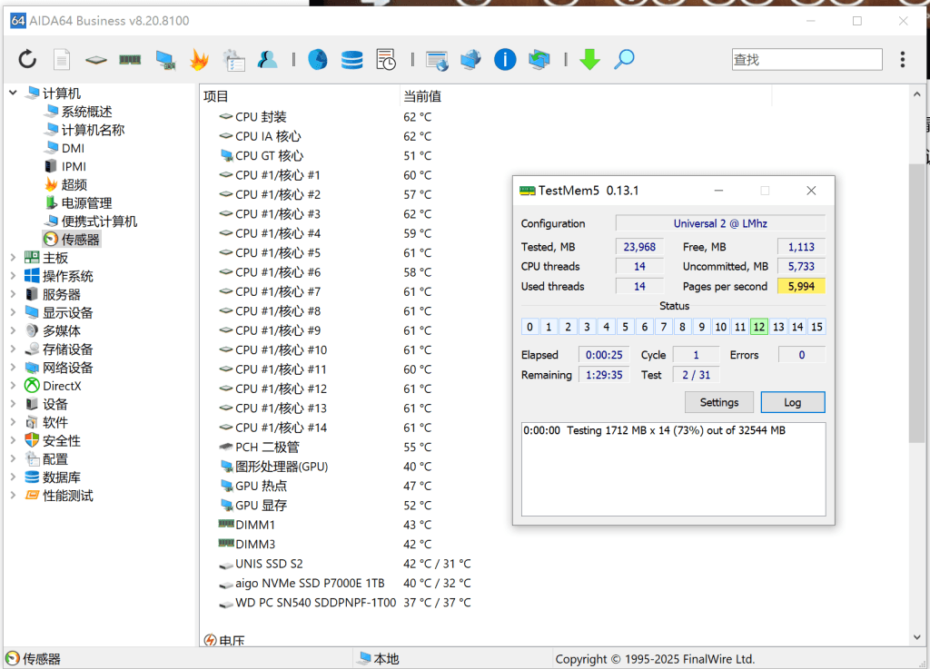The image size is (930, 669).
Task: Select 计算机名称 in the tree
Action: tap(94, 130)
